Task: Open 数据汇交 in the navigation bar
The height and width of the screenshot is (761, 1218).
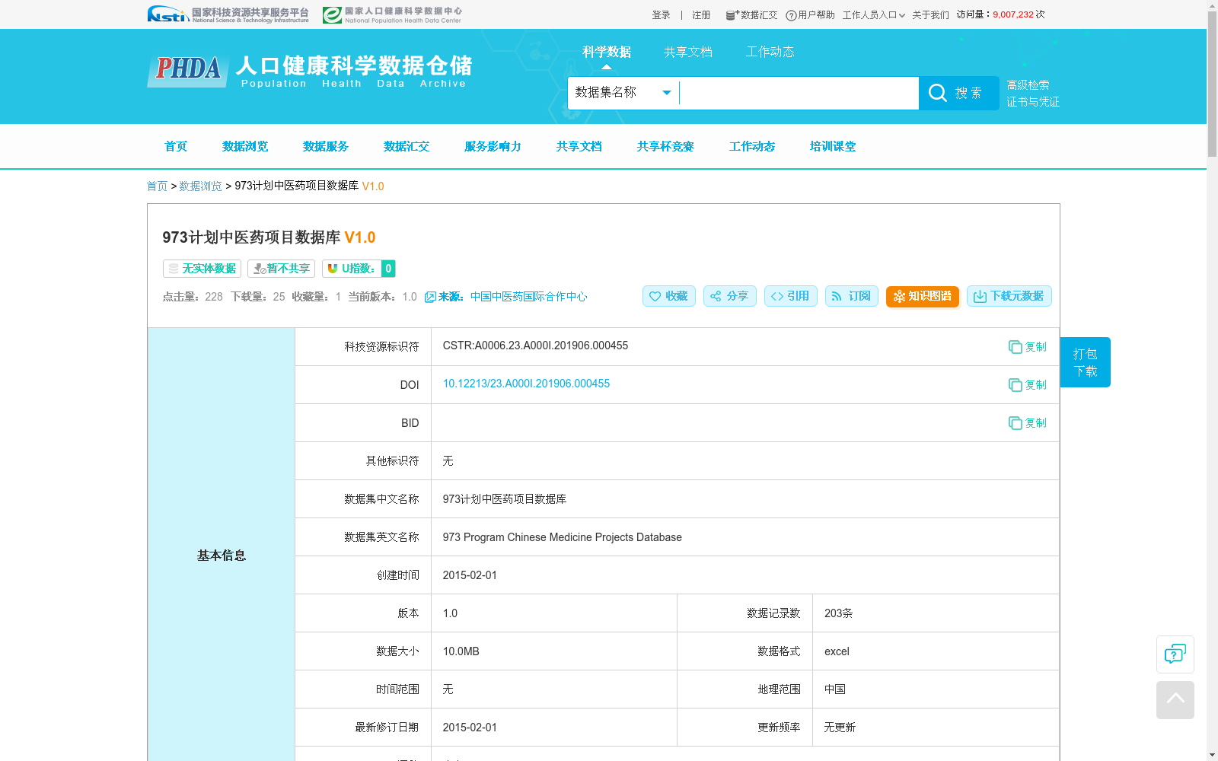Action: coord(407,146)
